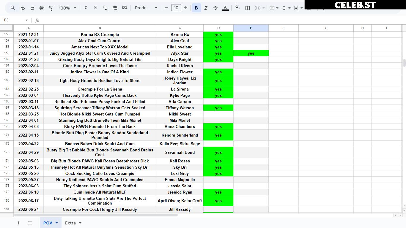Click the vertical scrollbar thumb

[x=404, y=63]
